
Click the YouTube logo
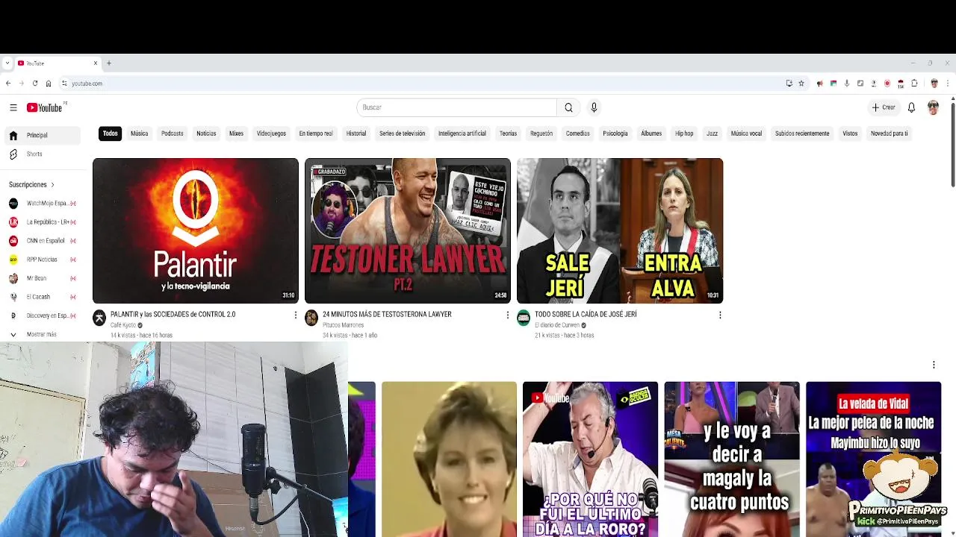[x=45, y=107]
